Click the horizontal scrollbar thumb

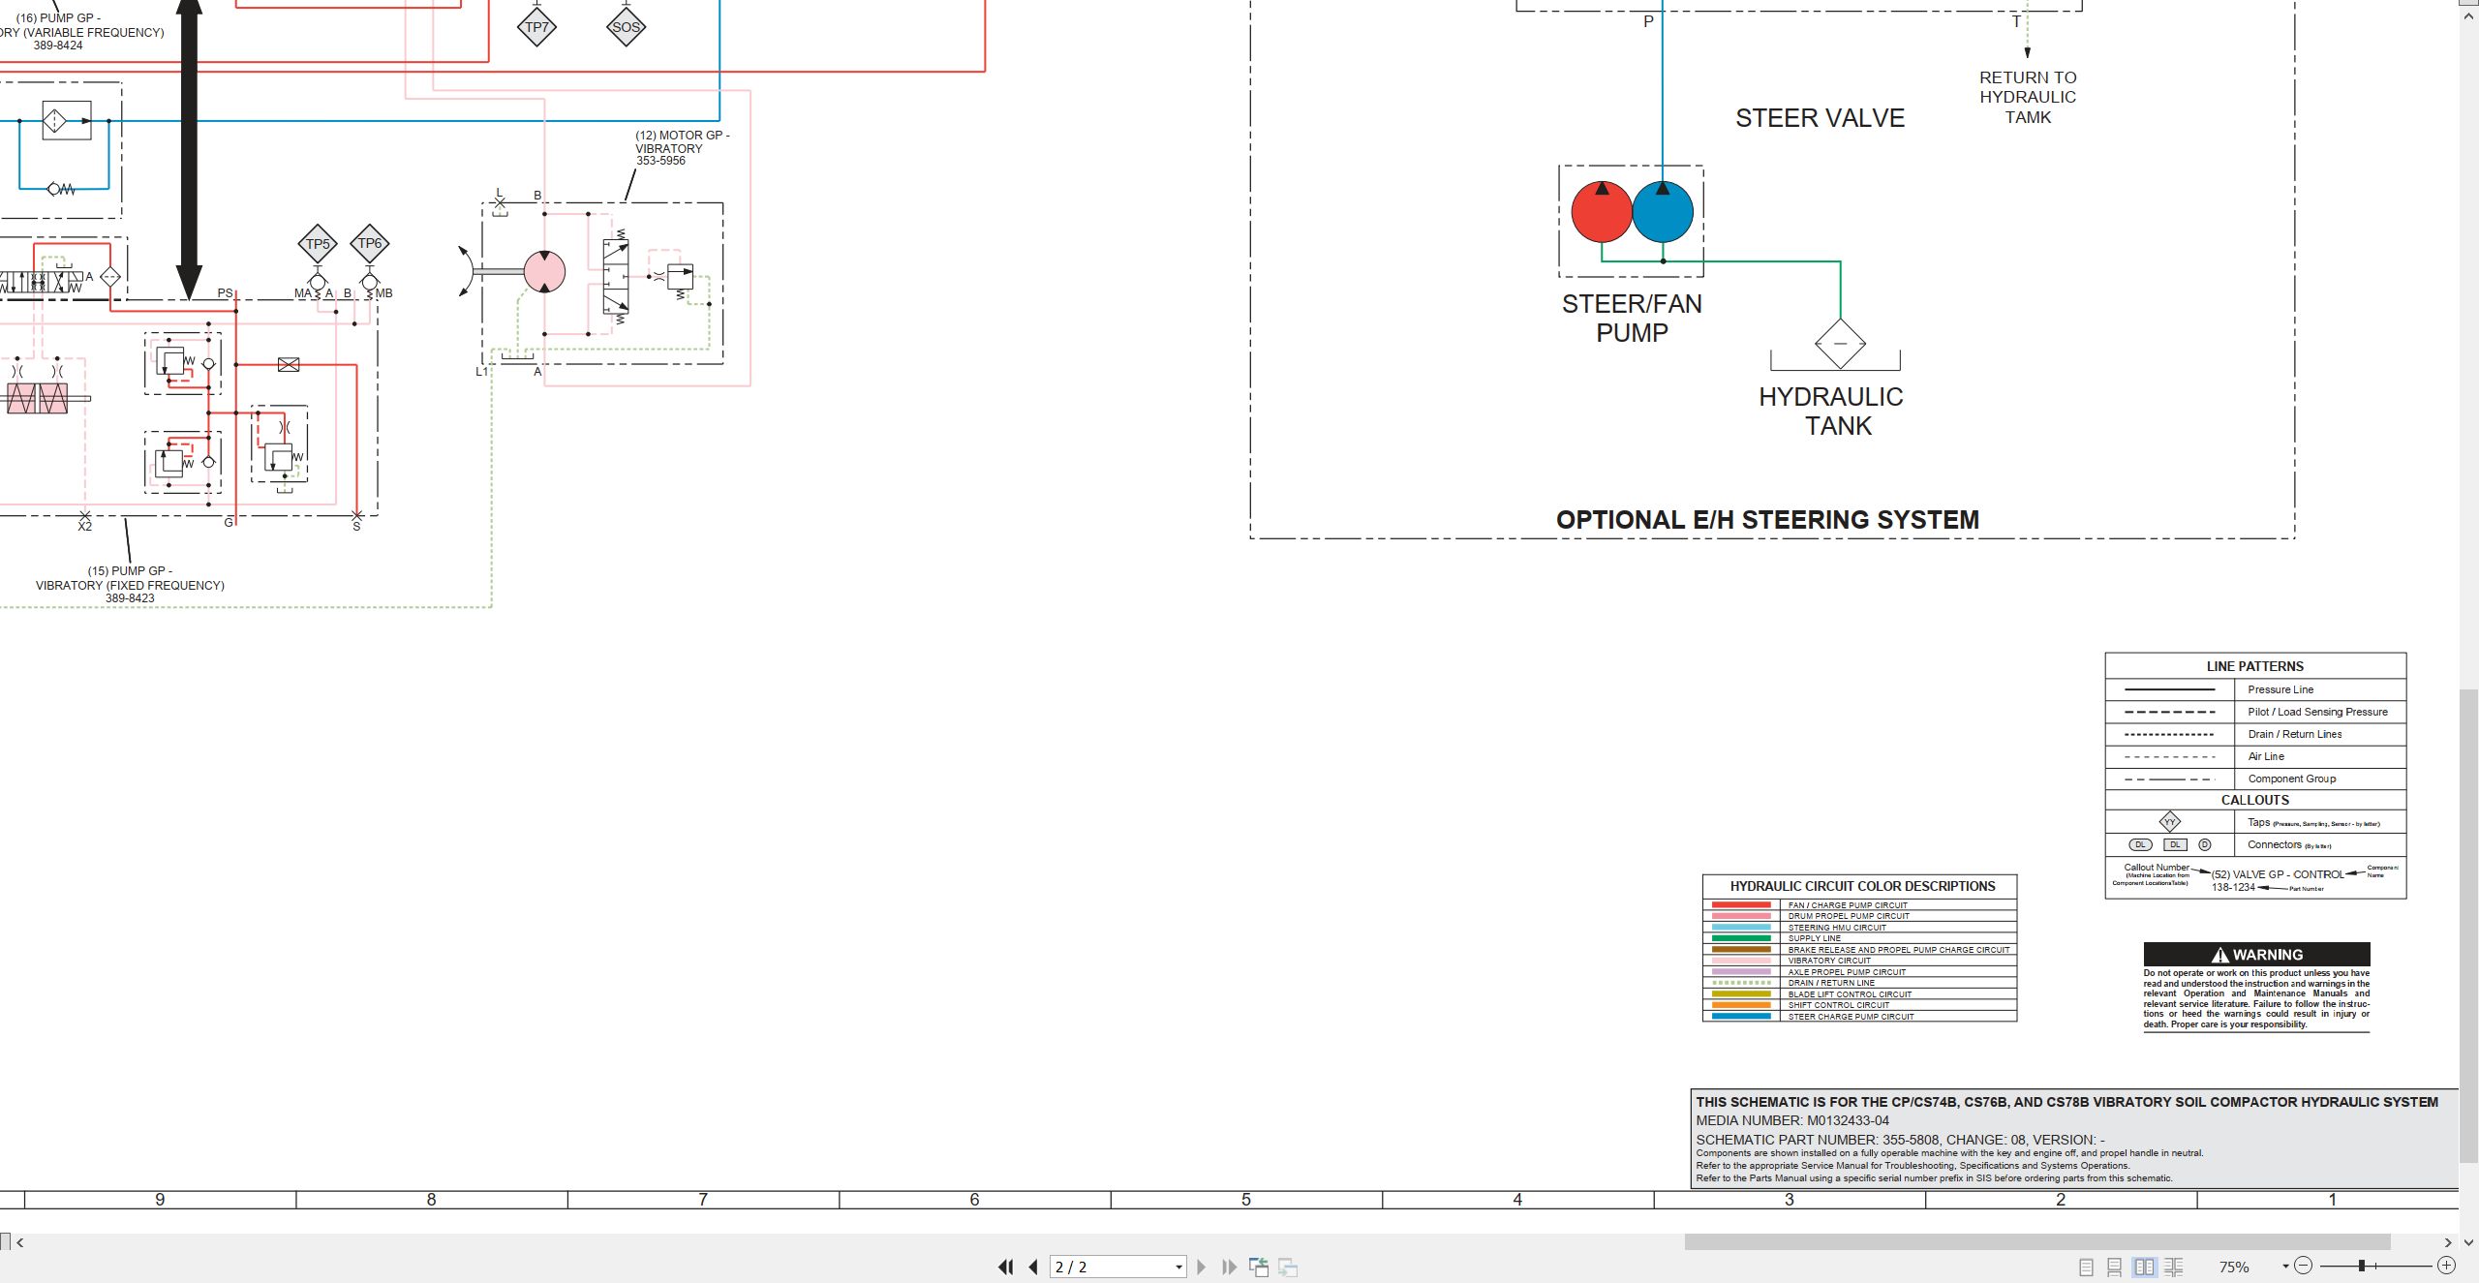point(2037,1242)
